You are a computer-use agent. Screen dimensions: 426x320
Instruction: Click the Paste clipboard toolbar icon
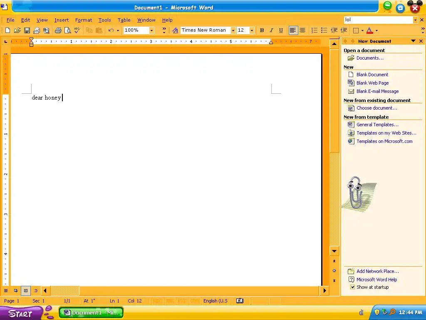click(x=99, y=30)
